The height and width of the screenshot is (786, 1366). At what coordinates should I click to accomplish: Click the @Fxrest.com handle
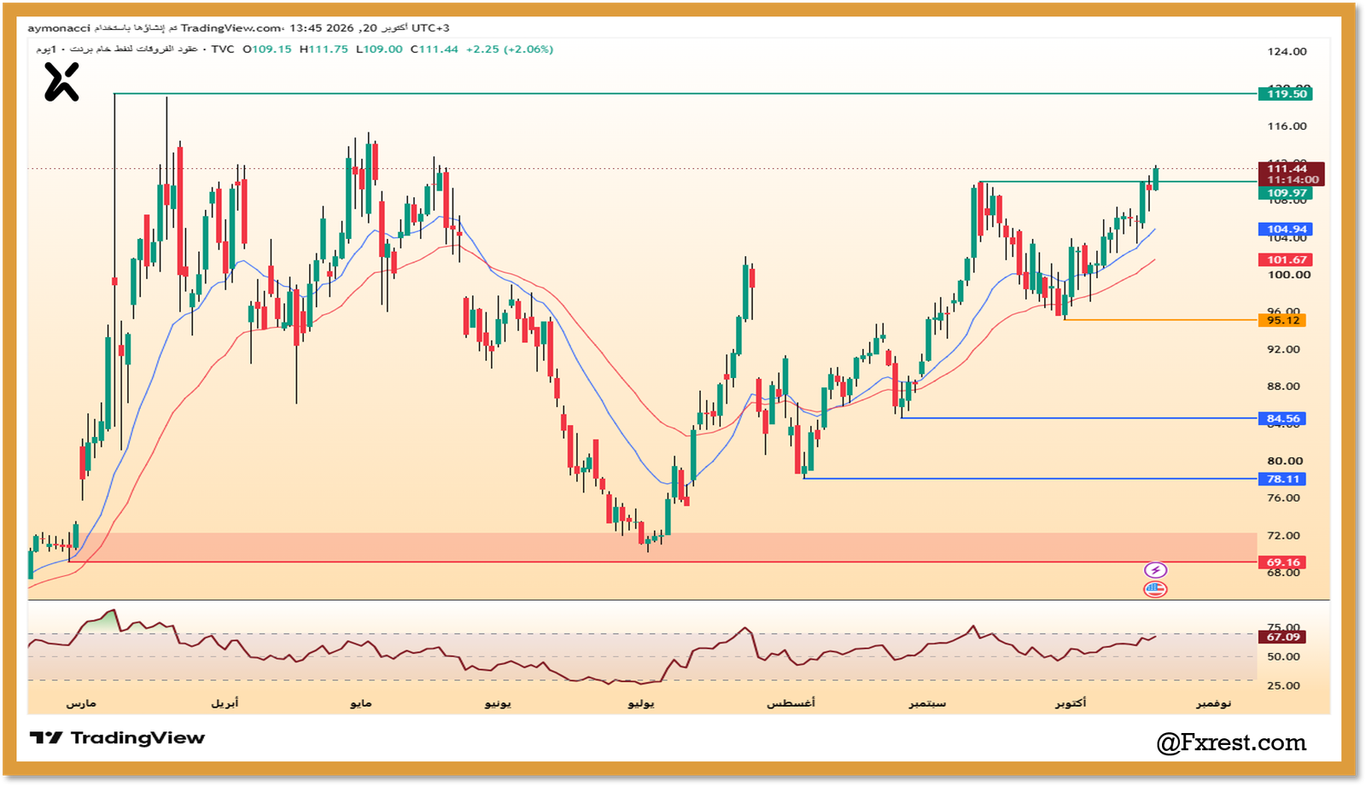(1231, 742)
